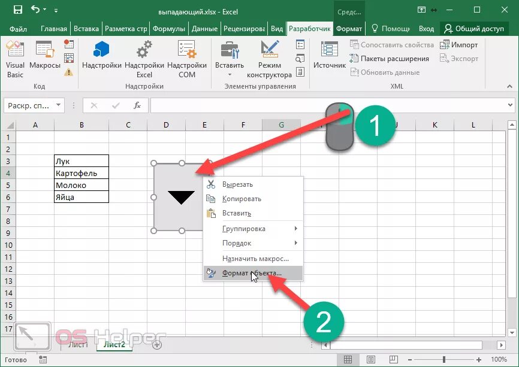Save the workbook with the floppy disk icon
The height and width of the screenshot is (367, 519).
point(17,10)
